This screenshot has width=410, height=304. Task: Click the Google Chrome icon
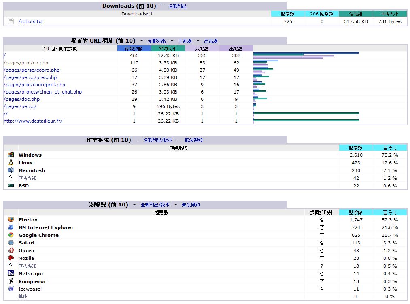pyautogui.click(x=11, y=235)
